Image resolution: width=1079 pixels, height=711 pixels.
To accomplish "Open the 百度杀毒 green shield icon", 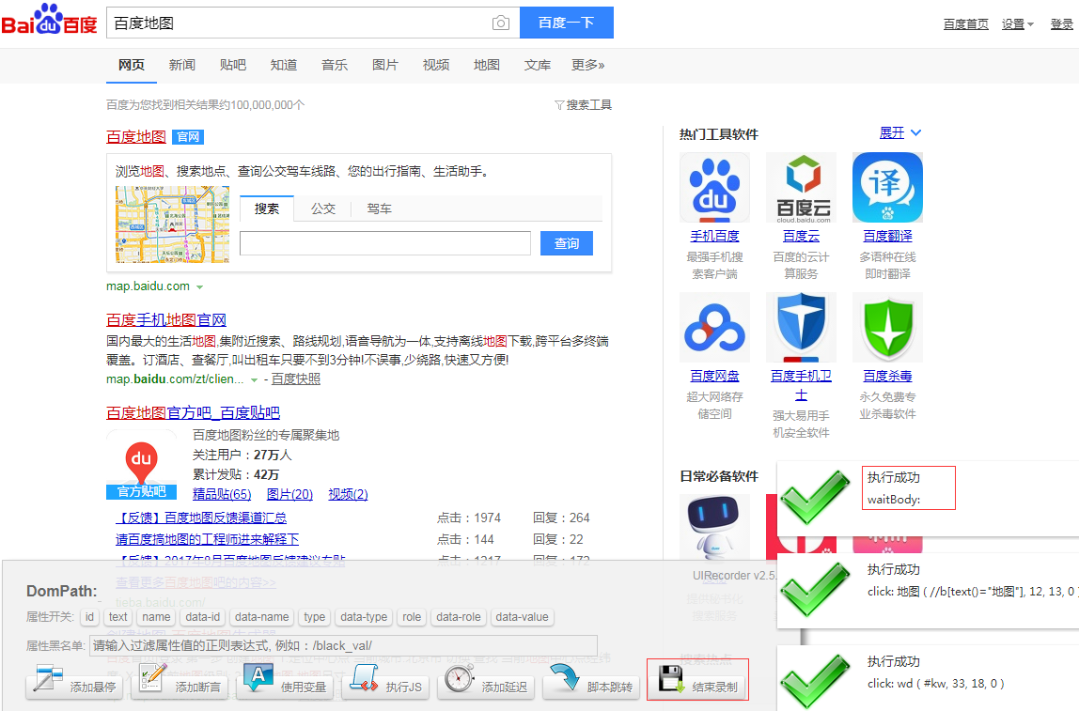I will (887, 327).
